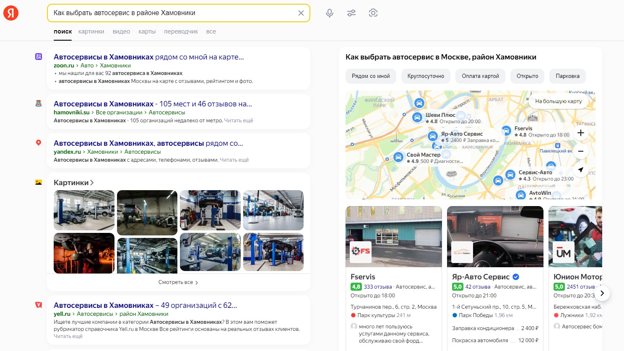Select the Fservis map pin
Viewport: 624px width, 351px height.
tap(506, 131)
